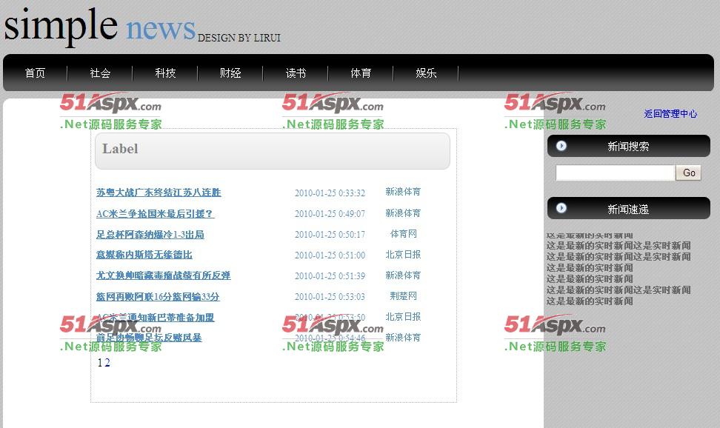
Task: Click the source 荆楚网
Action: tap(403, 295)
